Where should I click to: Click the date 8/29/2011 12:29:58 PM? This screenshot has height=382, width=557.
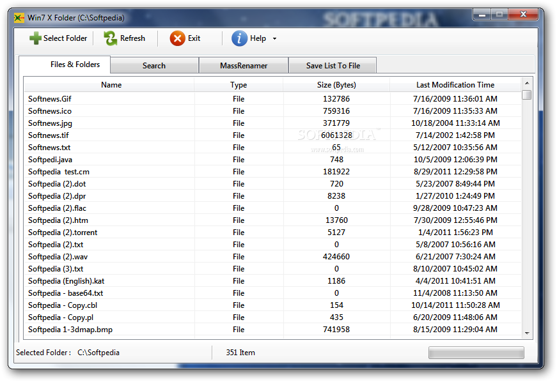pyautogui.click(x=455, y=172)
